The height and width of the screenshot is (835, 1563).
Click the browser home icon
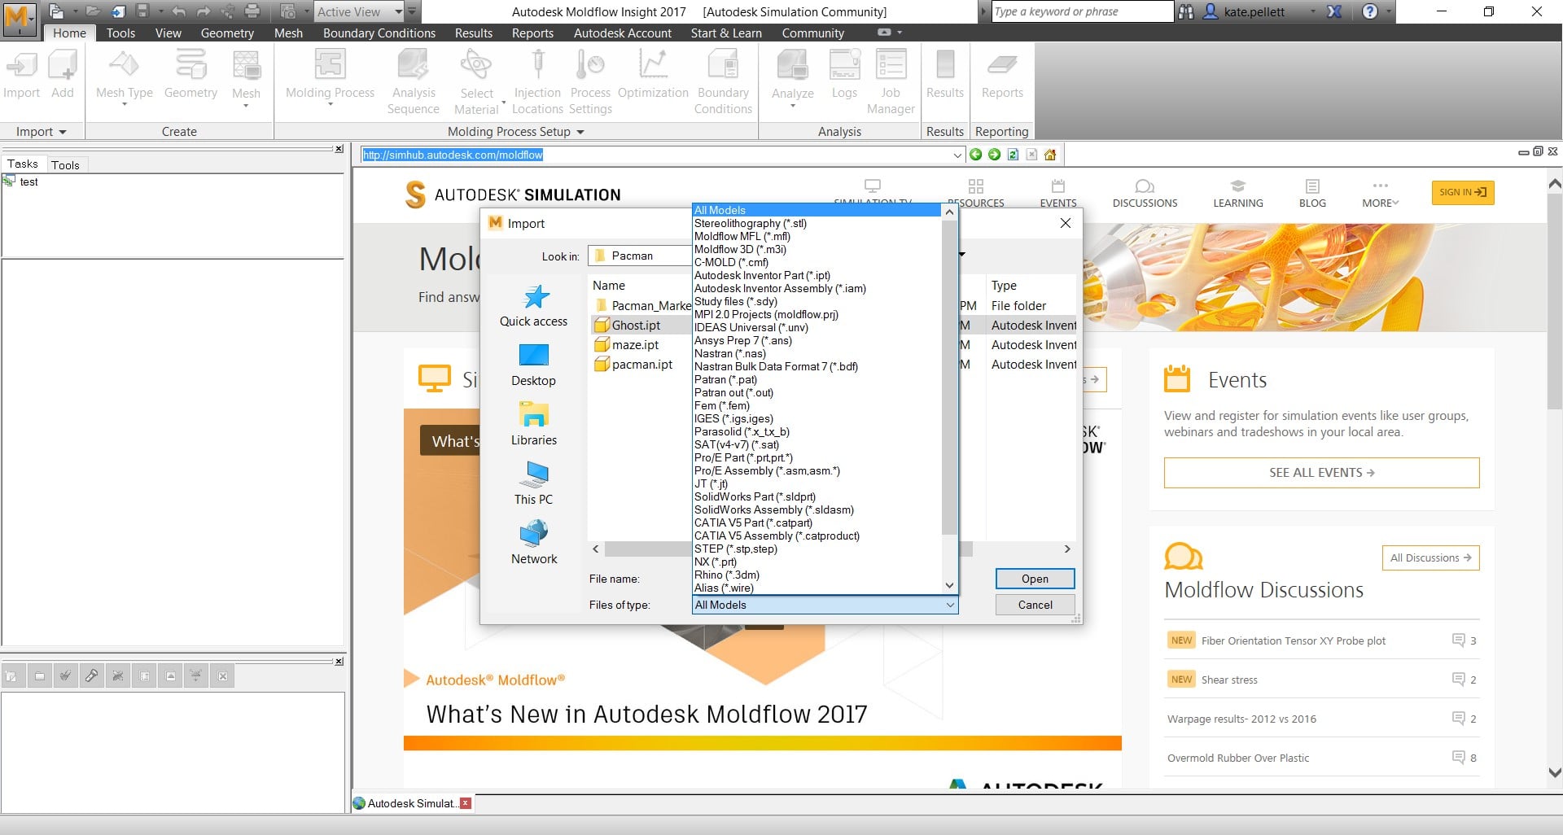tap(1050, 155)
